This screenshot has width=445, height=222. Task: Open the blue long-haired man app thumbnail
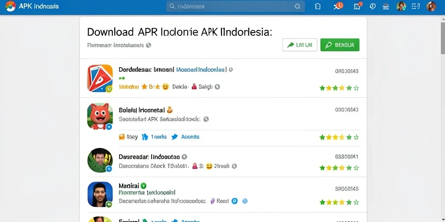pyautogui.click(x=100, y=194)
